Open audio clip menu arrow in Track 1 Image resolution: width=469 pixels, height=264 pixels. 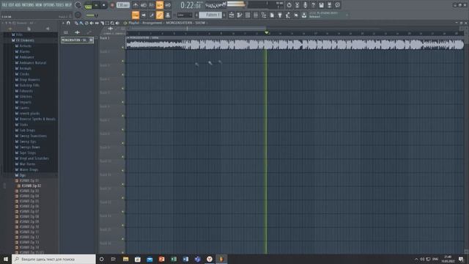point(128,37)
